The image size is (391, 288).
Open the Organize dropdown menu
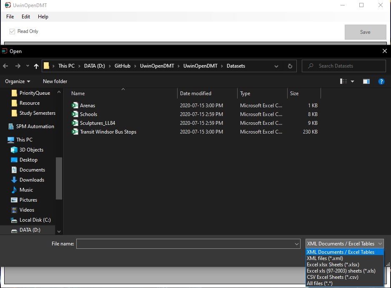18,81
